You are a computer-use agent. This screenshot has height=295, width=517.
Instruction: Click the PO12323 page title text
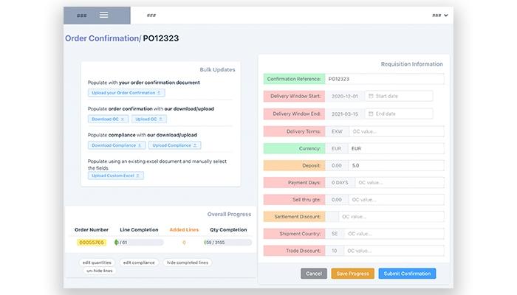[161, 38]
